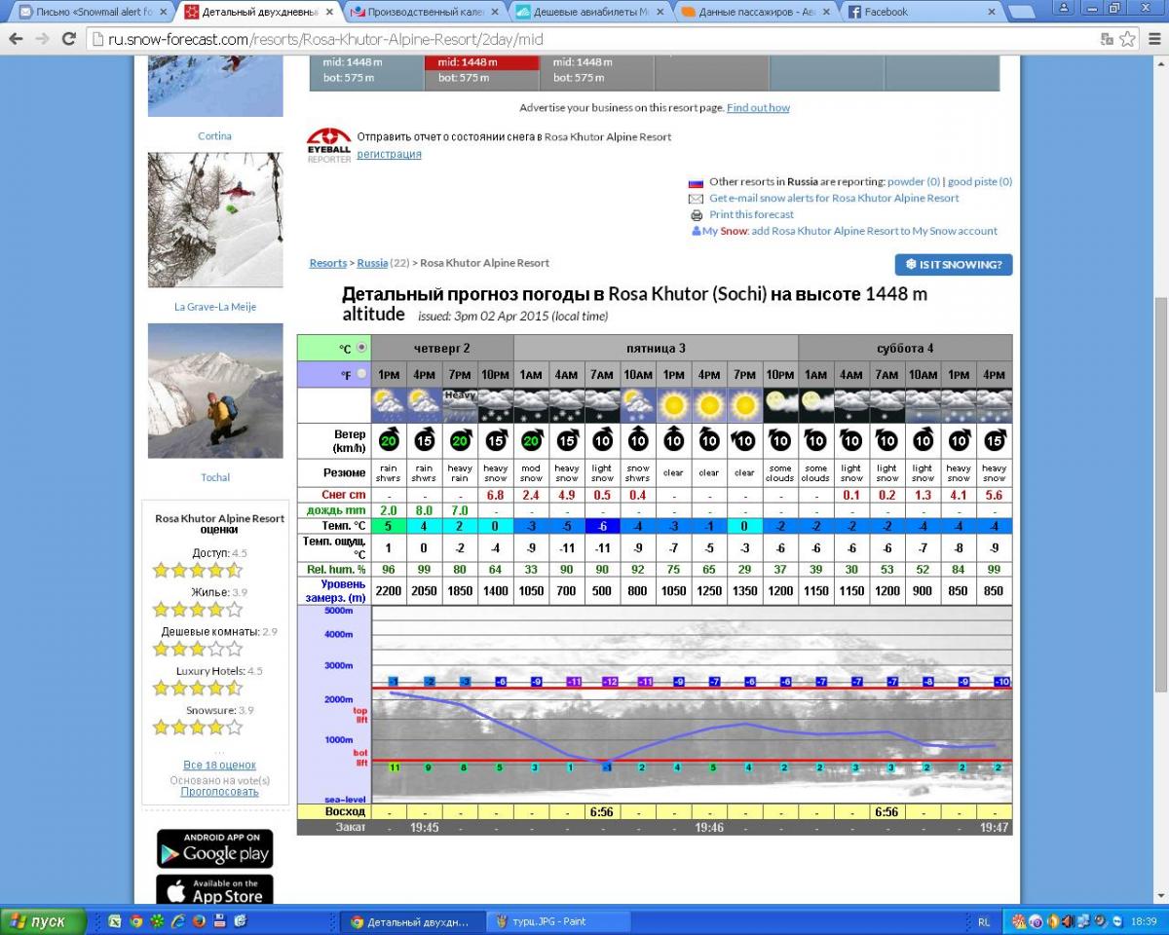Go back with the browser back arrow
Viewport: 1169px width, 935px height.
[x=16, y=39]
